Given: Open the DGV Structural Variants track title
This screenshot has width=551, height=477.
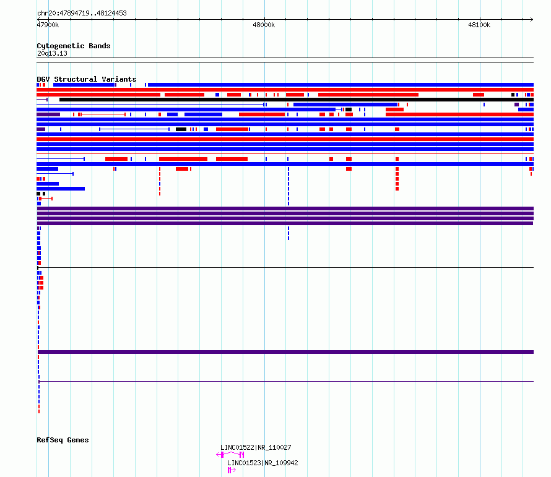Looking at the screenshot, I should [x=87, y=79].
